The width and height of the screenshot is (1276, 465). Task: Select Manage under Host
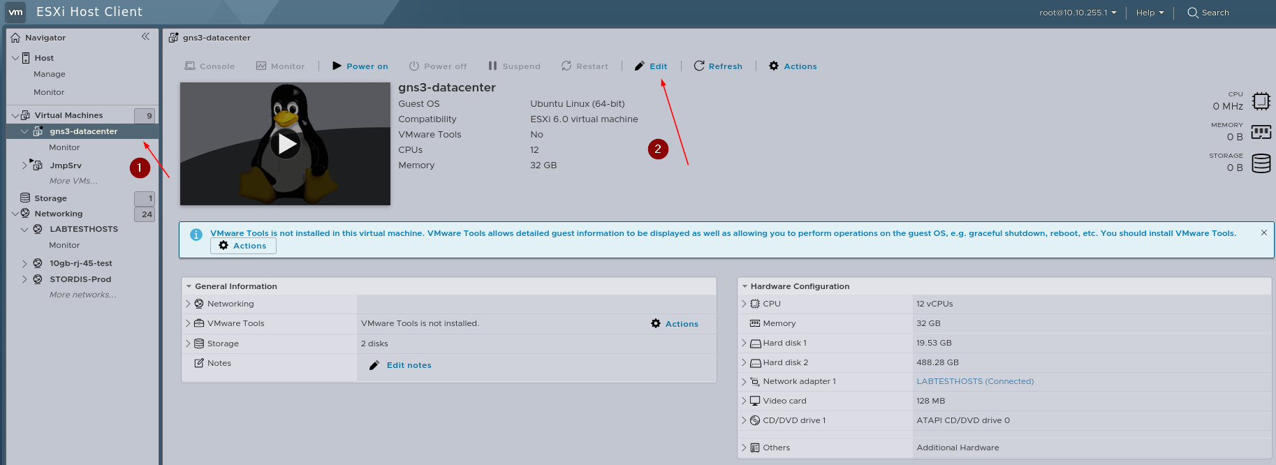coord(50,74)
